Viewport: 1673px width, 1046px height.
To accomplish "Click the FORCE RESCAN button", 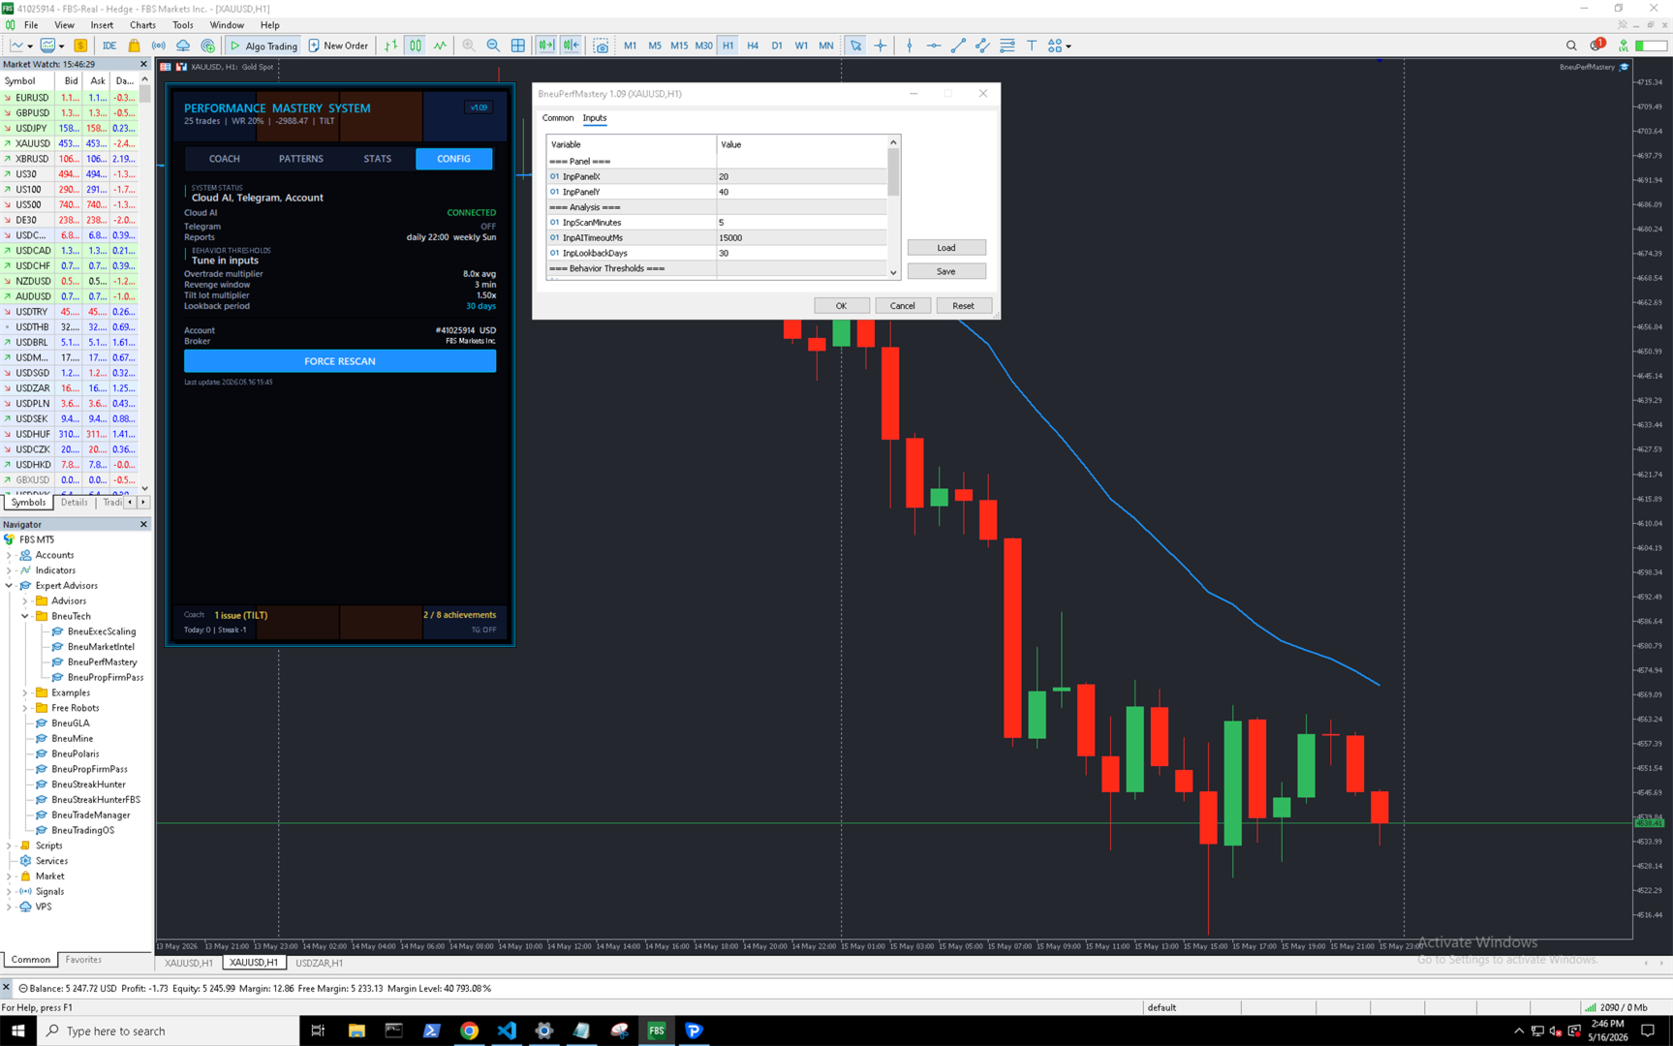I will click(340, 361).
